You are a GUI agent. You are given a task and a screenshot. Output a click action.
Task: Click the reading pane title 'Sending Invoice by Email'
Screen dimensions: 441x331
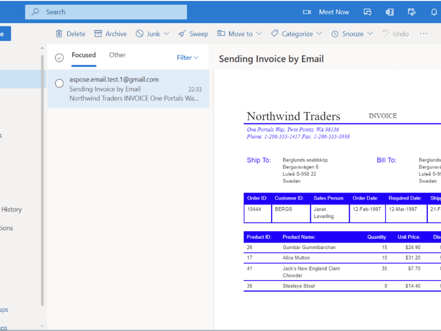click(x=271, y=59)
